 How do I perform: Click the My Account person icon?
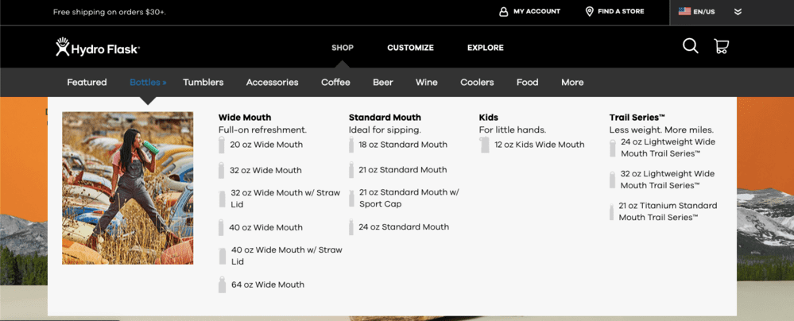[x=503, y=12]
